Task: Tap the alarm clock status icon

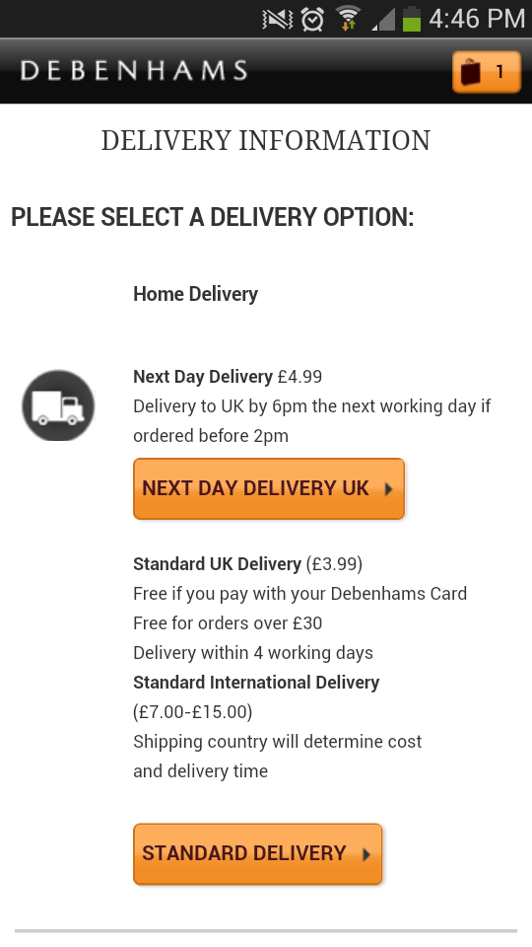Action: [x=312, y=19]
